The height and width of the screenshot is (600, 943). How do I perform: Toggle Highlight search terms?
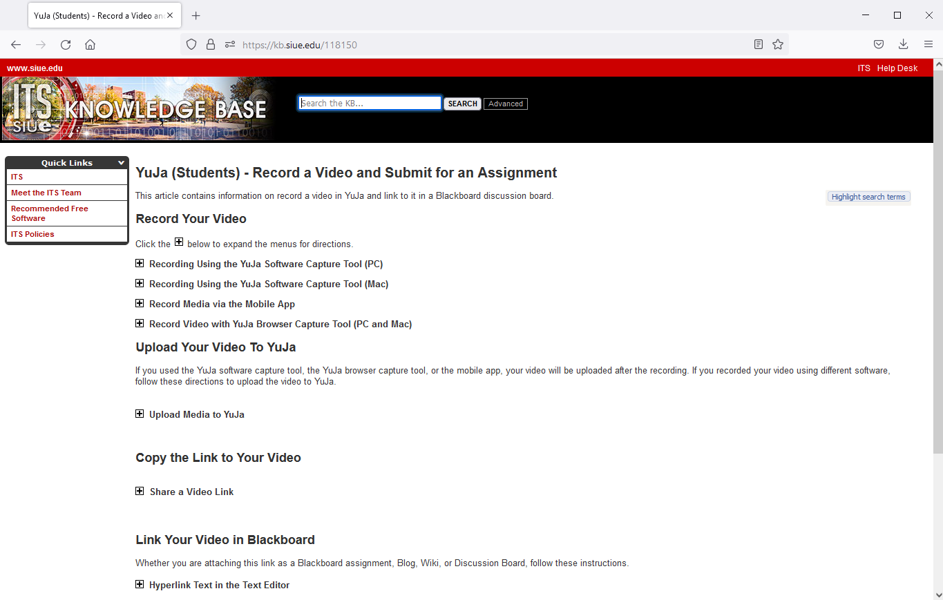pos(868,197)
